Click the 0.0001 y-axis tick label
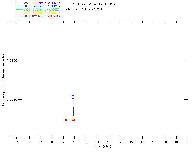Screen dimensions: 193x154 [12, 138]
